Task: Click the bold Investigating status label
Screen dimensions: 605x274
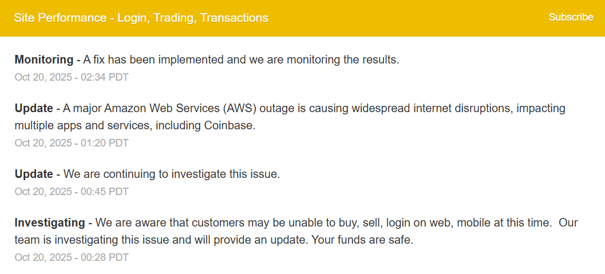Action: pyautogui.click(x=49, y=223)
